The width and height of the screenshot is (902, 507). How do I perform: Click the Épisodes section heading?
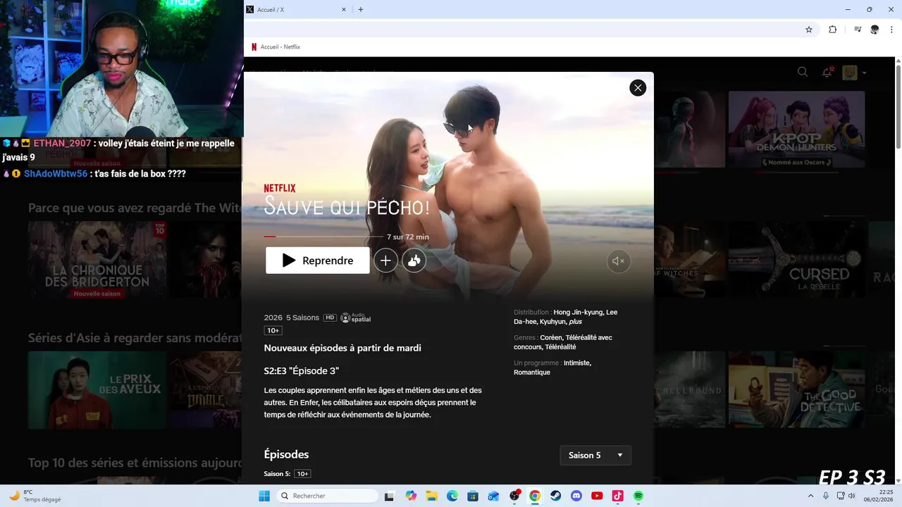point(286,454)
